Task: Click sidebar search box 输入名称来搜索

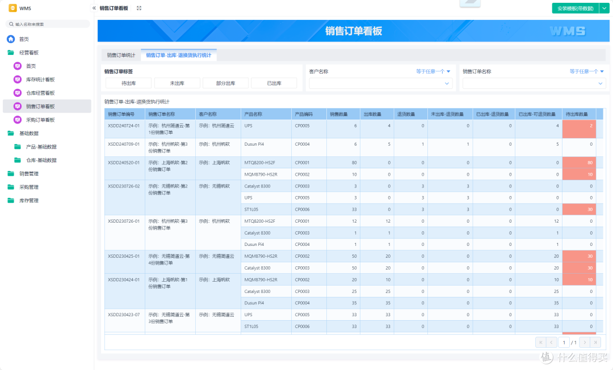Action: pos(48,24)
